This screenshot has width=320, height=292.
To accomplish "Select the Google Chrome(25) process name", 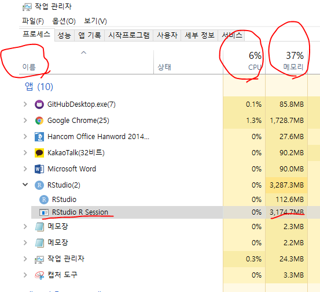I will 78,121.
